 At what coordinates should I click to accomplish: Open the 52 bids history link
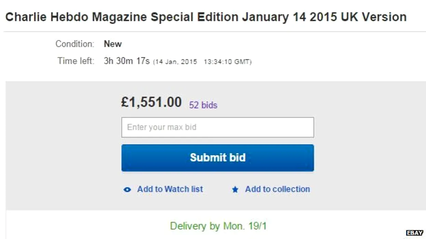[x=203, y=105]
